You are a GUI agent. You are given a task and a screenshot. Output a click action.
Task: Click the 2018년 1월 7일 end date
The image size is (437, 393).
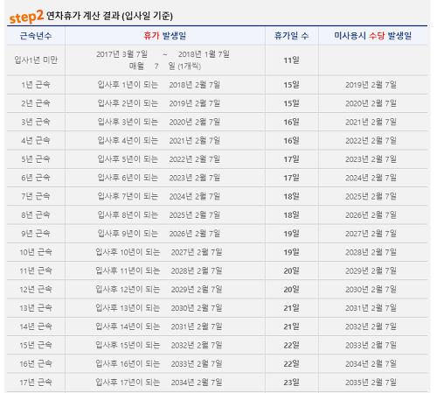[204, 54]
